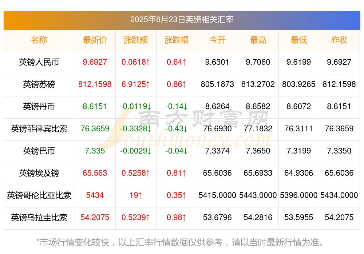Image resolution: width=364 pixels, height=254 pixels.
Task: Click change amount 19↑
Action: coord(136,195)
